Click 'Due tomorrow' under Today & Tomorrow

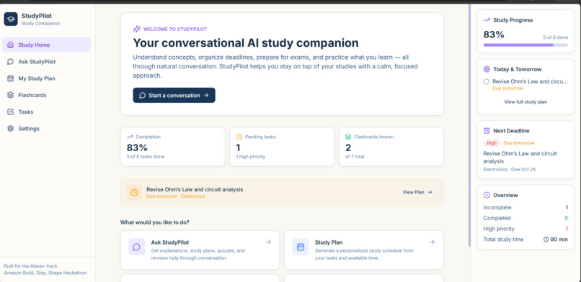coord(507,88)
